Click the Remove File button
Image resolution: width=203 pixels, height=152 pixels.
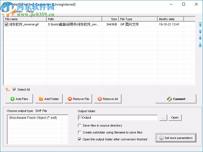click(x=78, y=99)
